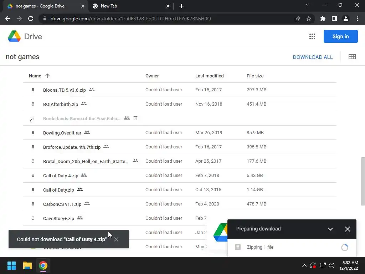Close the not games Drive tab
365x274 pixels.
[83, 6]
